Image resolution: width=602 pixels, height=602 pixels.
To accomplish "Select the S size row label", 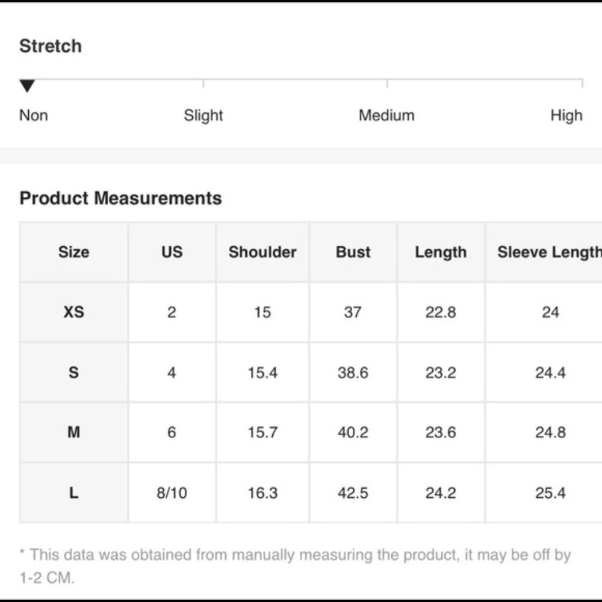I will click(73, 373).
